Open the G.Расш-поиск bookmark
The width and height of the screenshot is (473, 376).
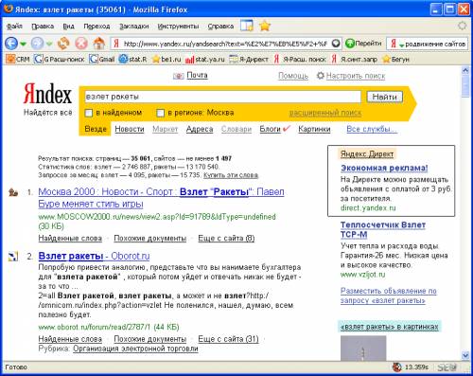tap(60, 59)
